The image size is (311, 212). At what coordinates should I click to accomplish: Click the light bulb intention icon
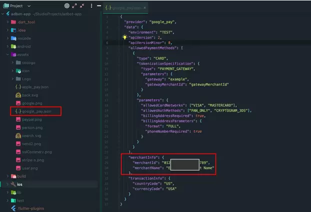tap(124, 37)
